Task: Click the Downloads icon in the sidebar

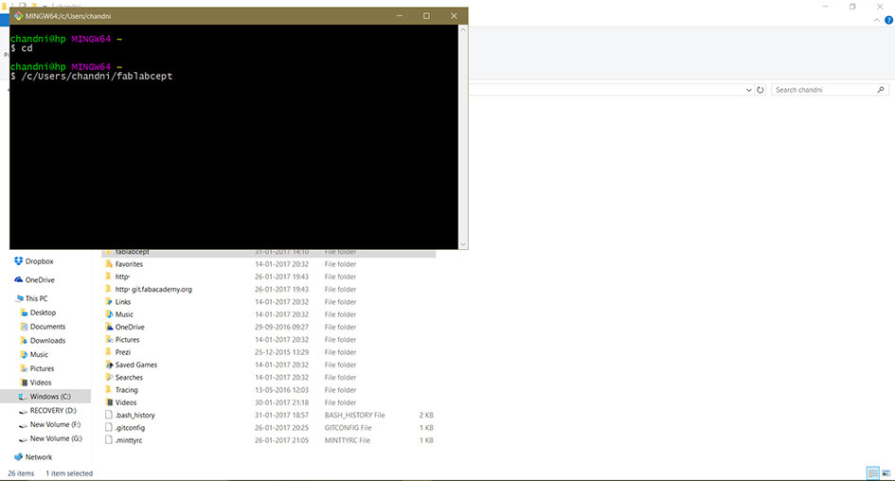Action: pyautogui.click(x=24, y=341)
